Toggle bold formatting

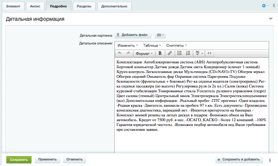tap(160, 53)
